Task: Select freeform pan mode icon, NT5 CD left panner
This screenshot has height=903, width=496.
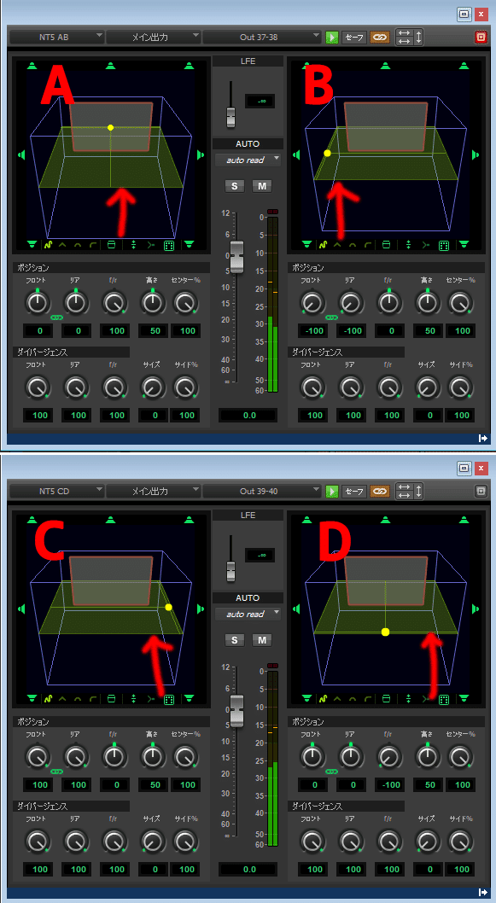Action: pyautogui.click(x=50, y=699)
